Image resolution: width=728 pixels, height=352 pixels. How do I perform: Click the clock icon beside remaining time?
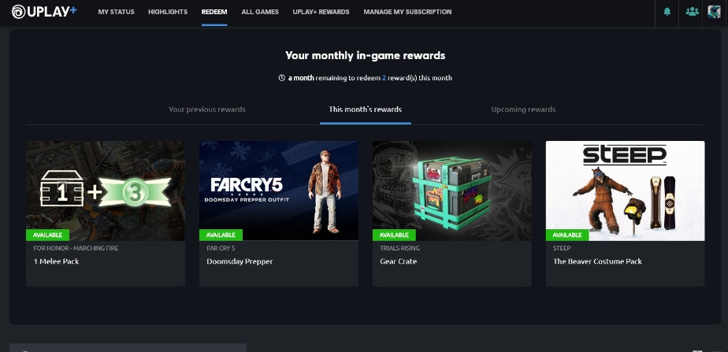click(x=282, y=78)
